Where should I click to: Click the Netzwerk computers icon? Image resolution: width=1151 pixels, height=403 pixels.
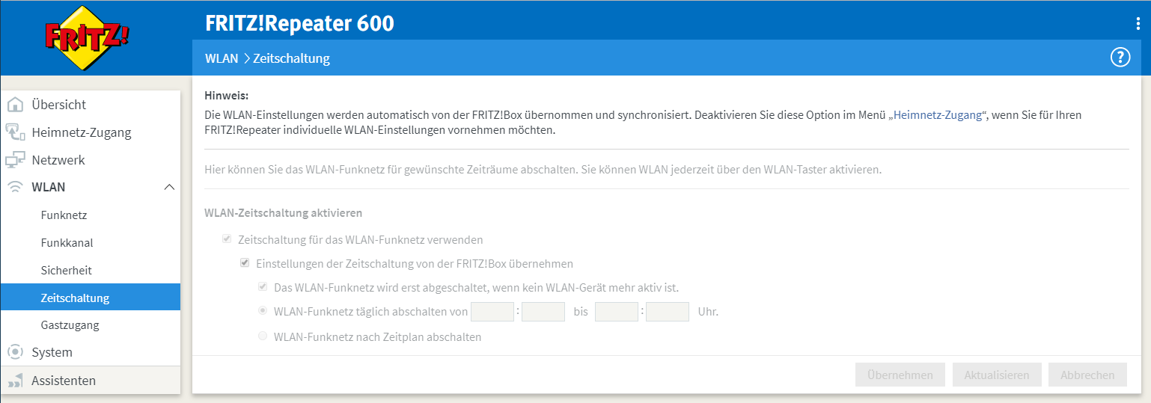(x=15, y=160)
